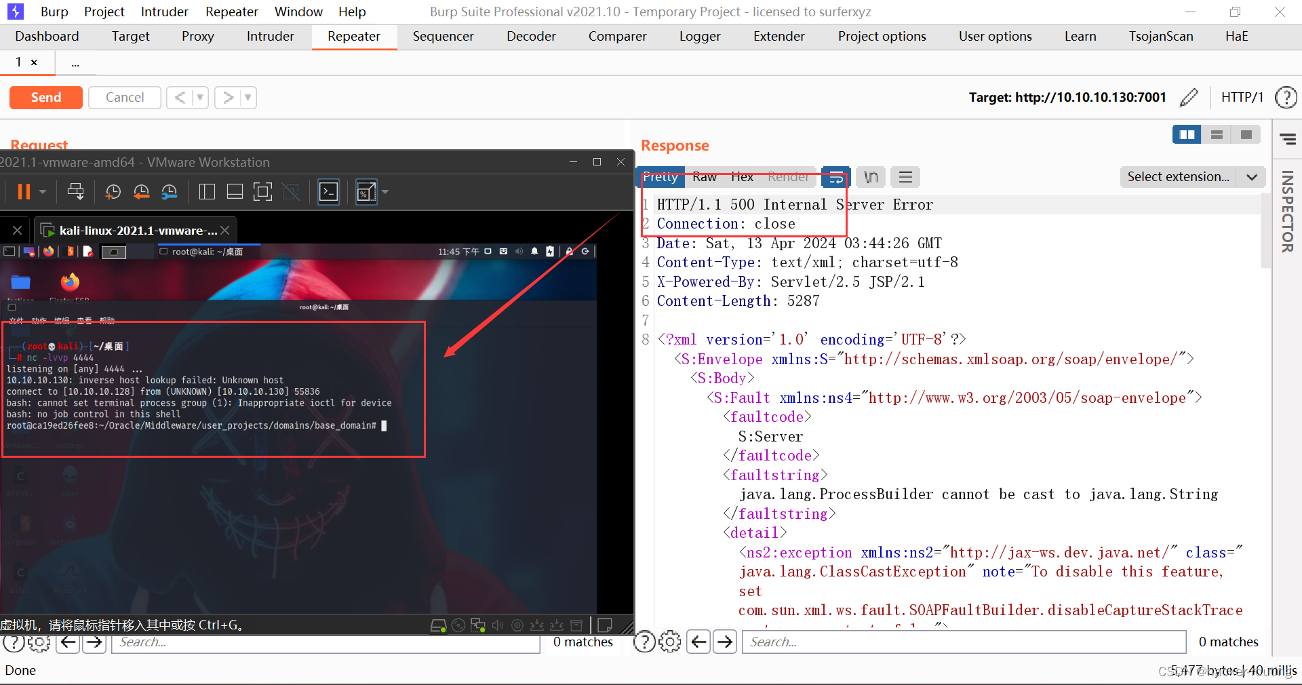Close the kali-linux VM tab
Image resolution: width=1302 pixels, height=685 pixels.
(x=225, y=231)
